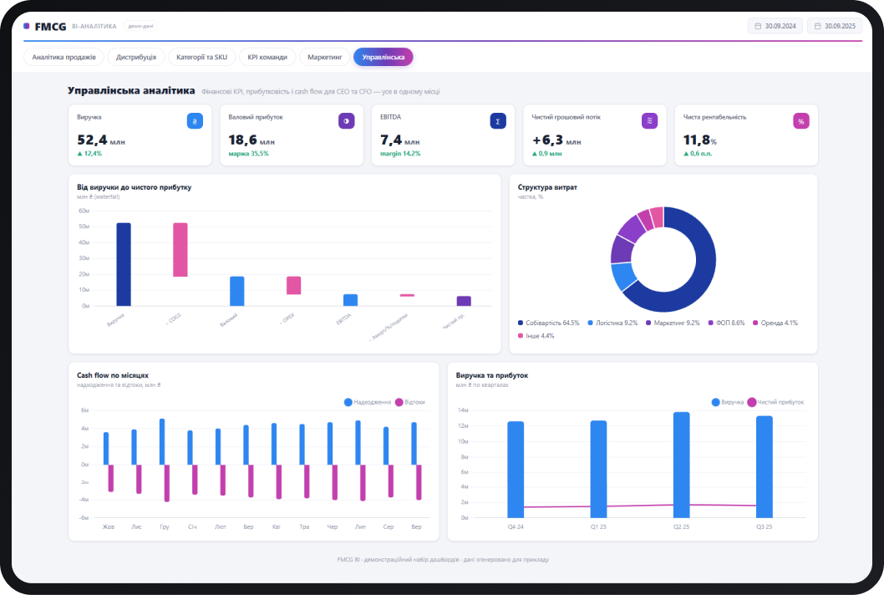Open the Категорії та SKU tab

(202, 57)
